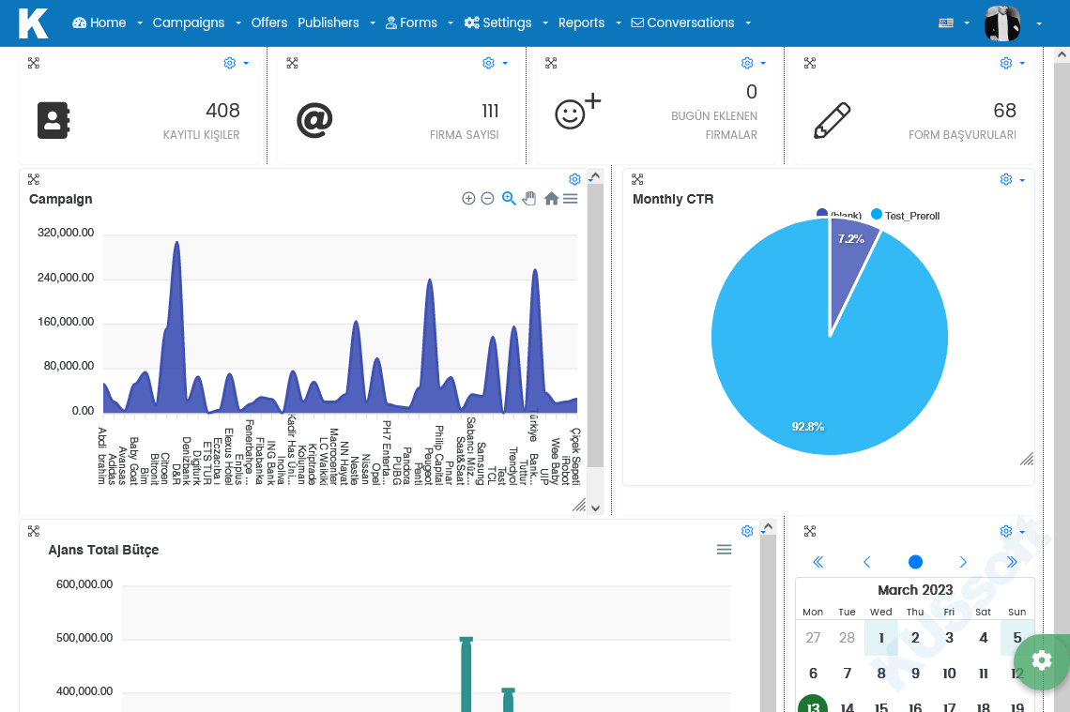Zoom in on the Campaign chart

tap(468, 199)
